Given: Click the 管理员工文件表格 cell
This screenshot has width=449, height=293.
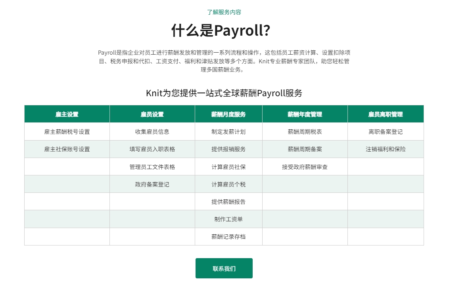Looking at the screenshot, I should (x=152, y=167).
